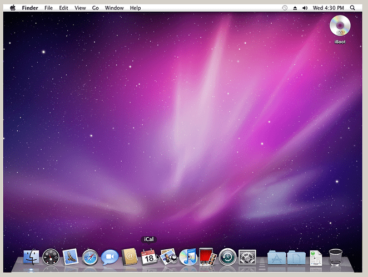
Task: Open the Applications folder stack
Action: tap(276, 258)
